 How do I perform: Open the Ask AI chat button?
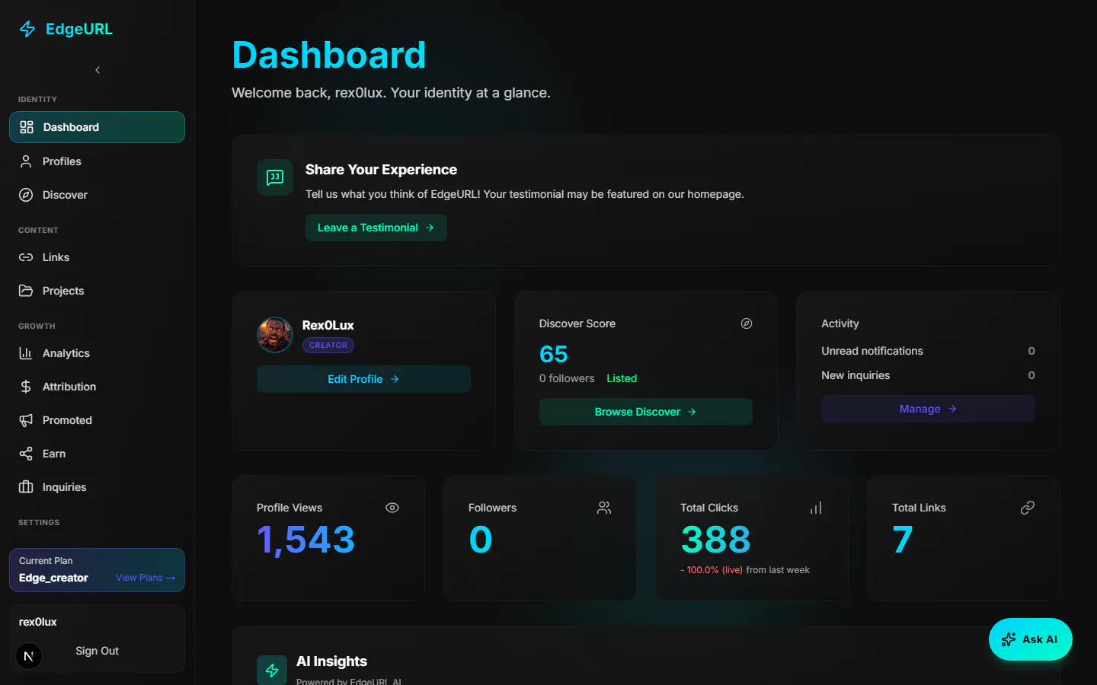pos(1030,639)
